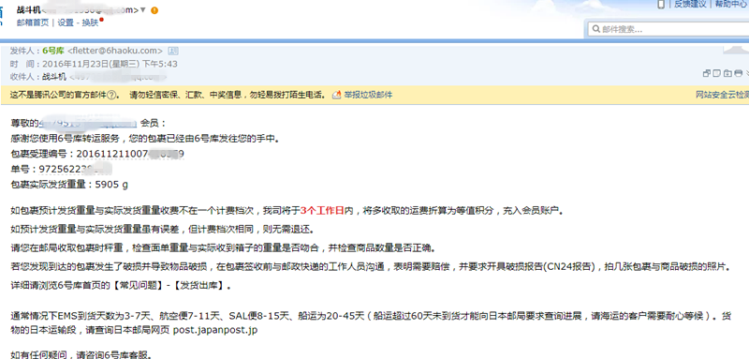Open 网站安全云检测 link
749x359 pixels.
[x=722, y=95]
